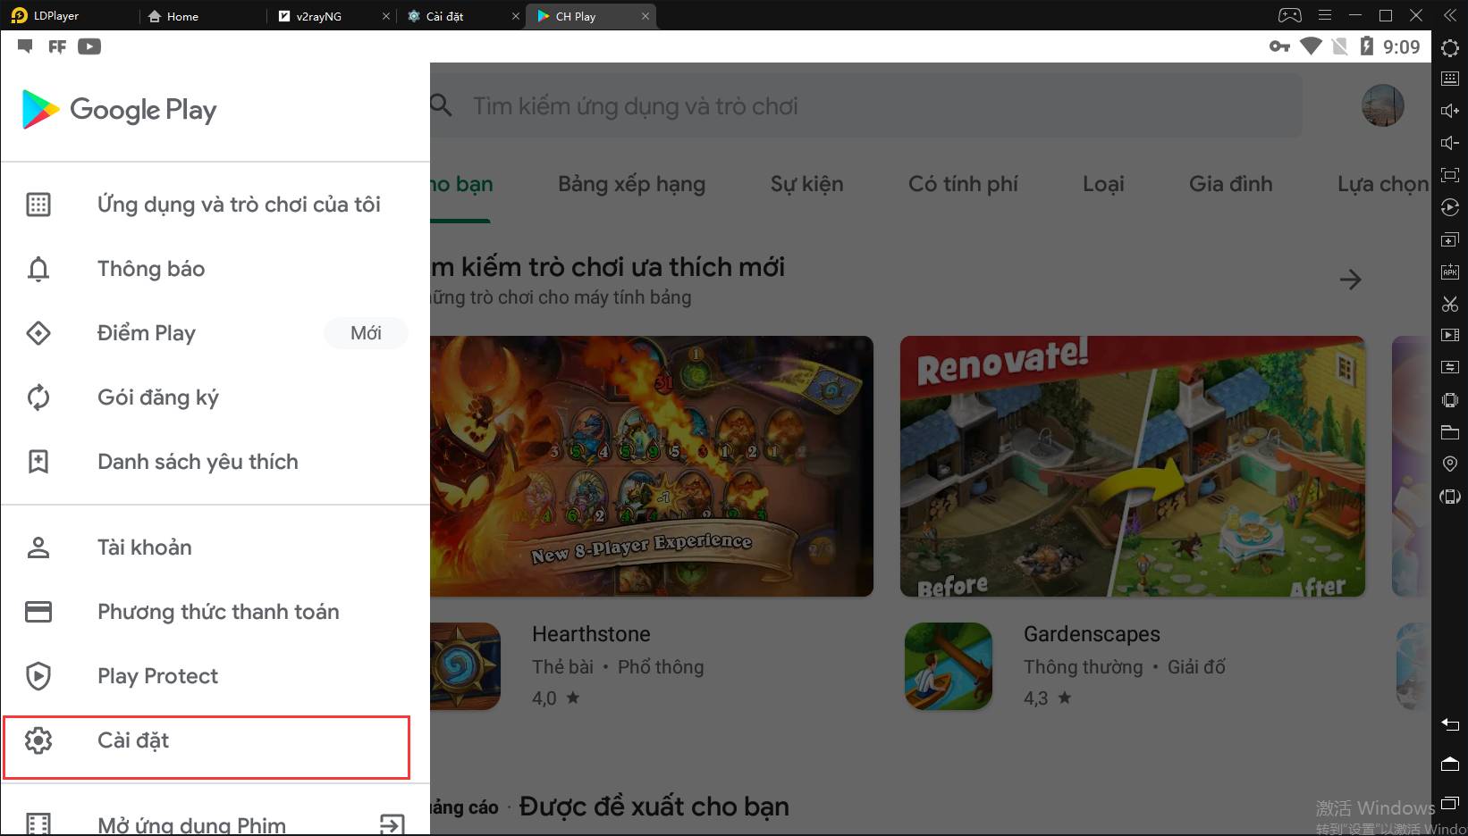This screenshot has height=836, width=1468.
Task: Collapse LDPlayer side toolbar chevron
Action: pyautogui.click(x=1450, y=15)
